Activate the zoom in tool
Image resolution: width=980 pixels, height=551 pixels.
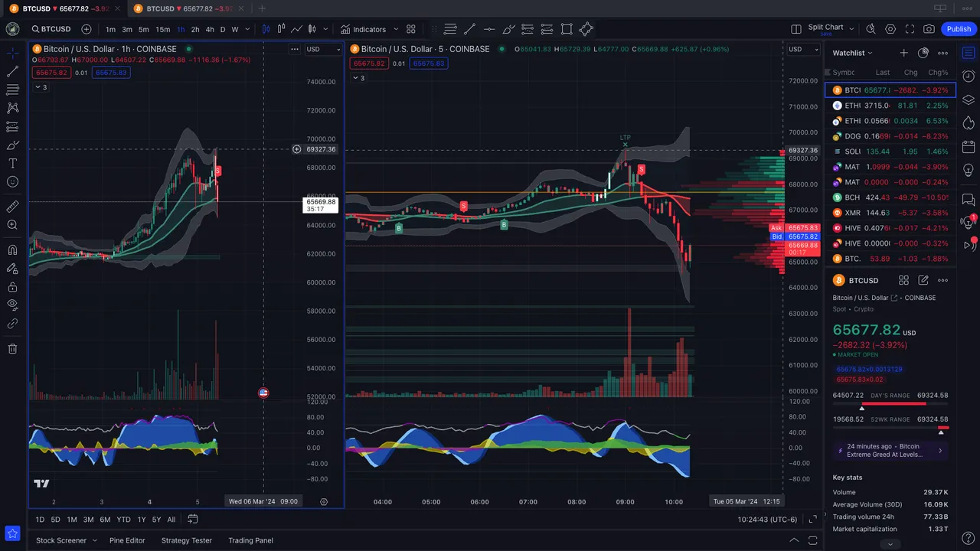[x=12, y=225]
